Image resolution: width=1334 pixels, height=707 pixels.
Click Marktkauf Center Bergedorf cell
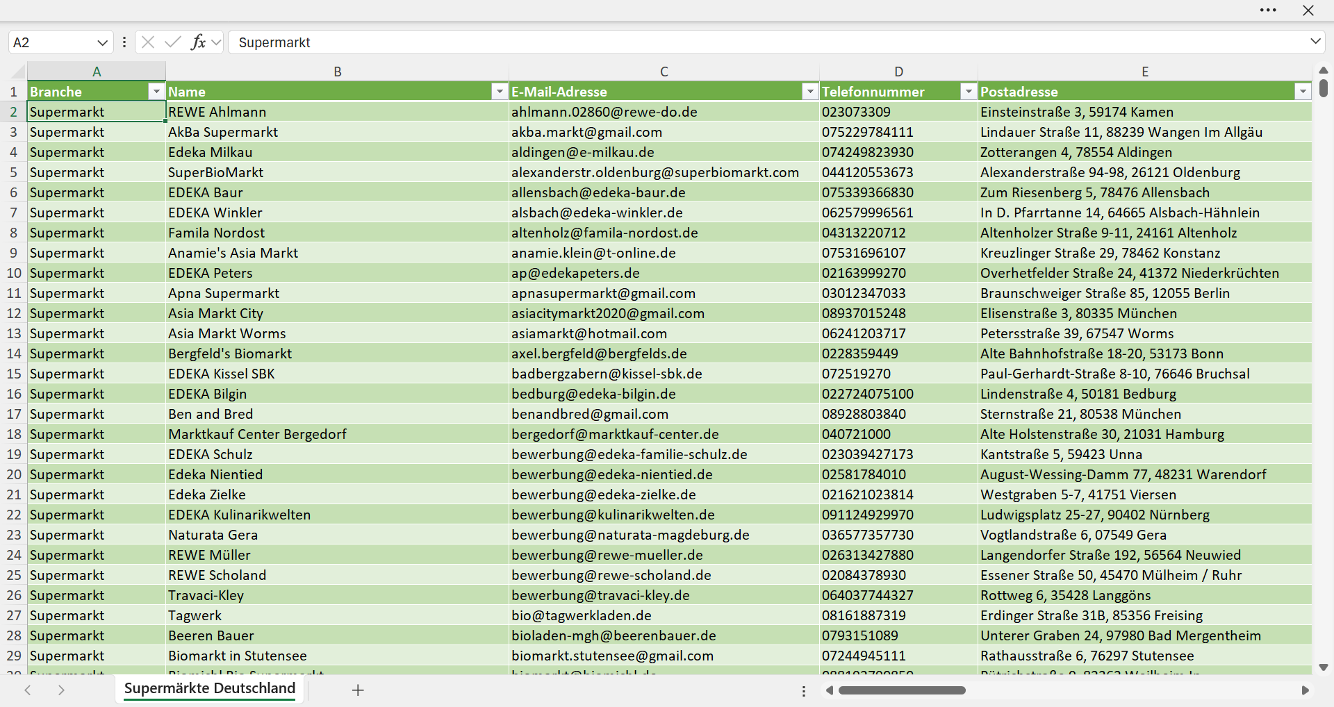pyautogui.click(x=338, y=434)
